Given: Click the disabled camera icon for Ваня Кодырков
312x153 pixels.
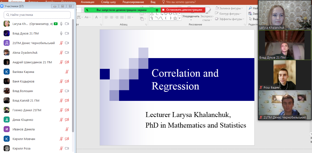Looking at the screenshot, I should pos(67,81).
